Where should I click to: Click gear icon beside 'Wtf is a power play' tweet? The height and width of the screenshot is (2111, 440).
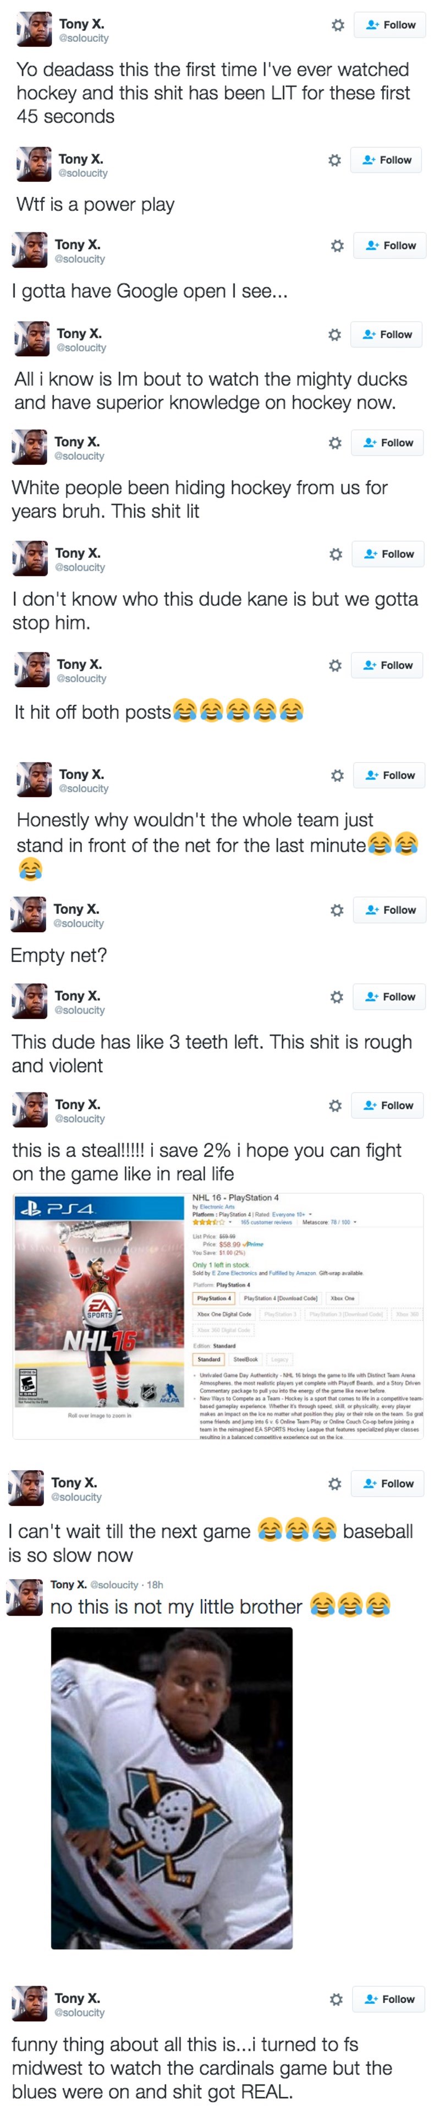tap(334, 161)
